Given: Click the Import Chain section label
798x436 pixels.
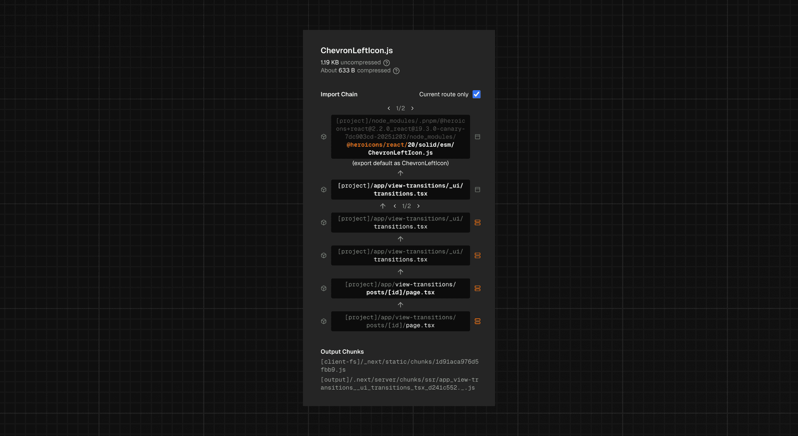Looking at the screenshot, I should 339,94.
